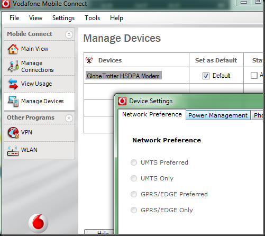This screenshot has height=236, width=265.
Task: Click the Device Settings Vodafone icon
Action: coord(122,101)
